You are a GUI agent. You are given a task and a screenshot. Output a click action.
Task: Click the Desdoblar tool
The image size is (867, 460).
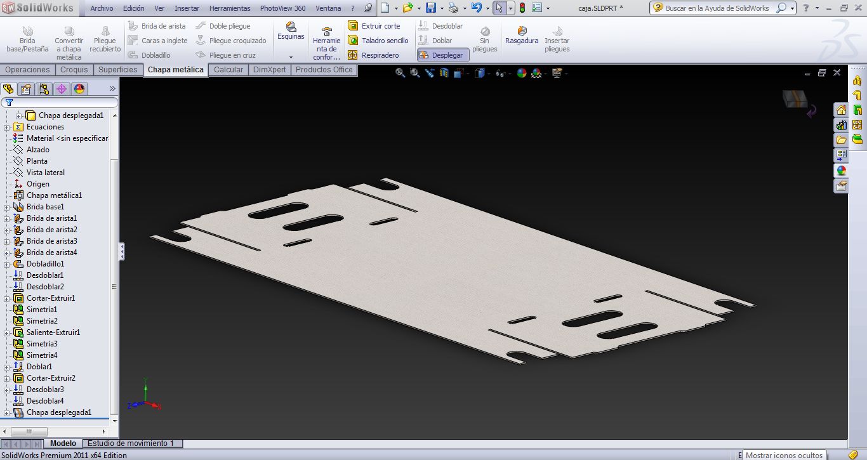tap(440, 26)
